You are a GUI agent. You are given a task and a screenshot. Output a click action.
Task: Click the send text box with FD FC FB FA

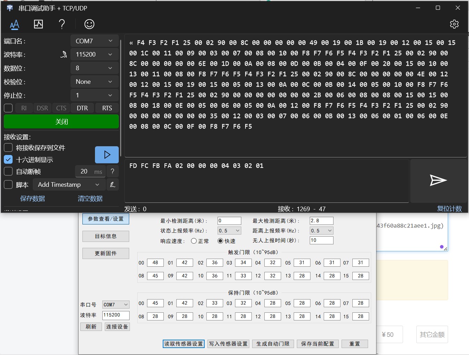267,180
